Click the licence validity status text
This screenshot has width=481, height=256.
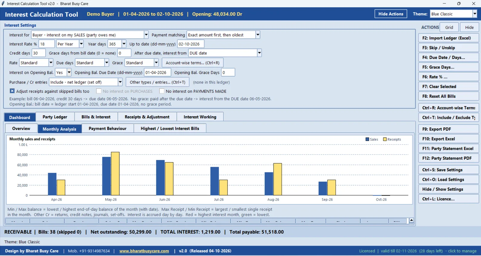tap(418, 251)
